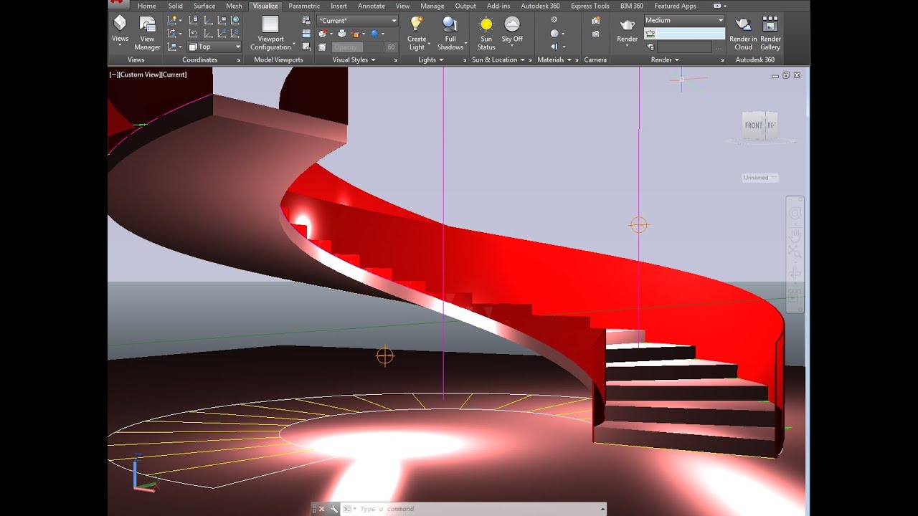Click the Opacity slider
The width and height of the screenshot is (918, 516).
(x=356, y=47)
